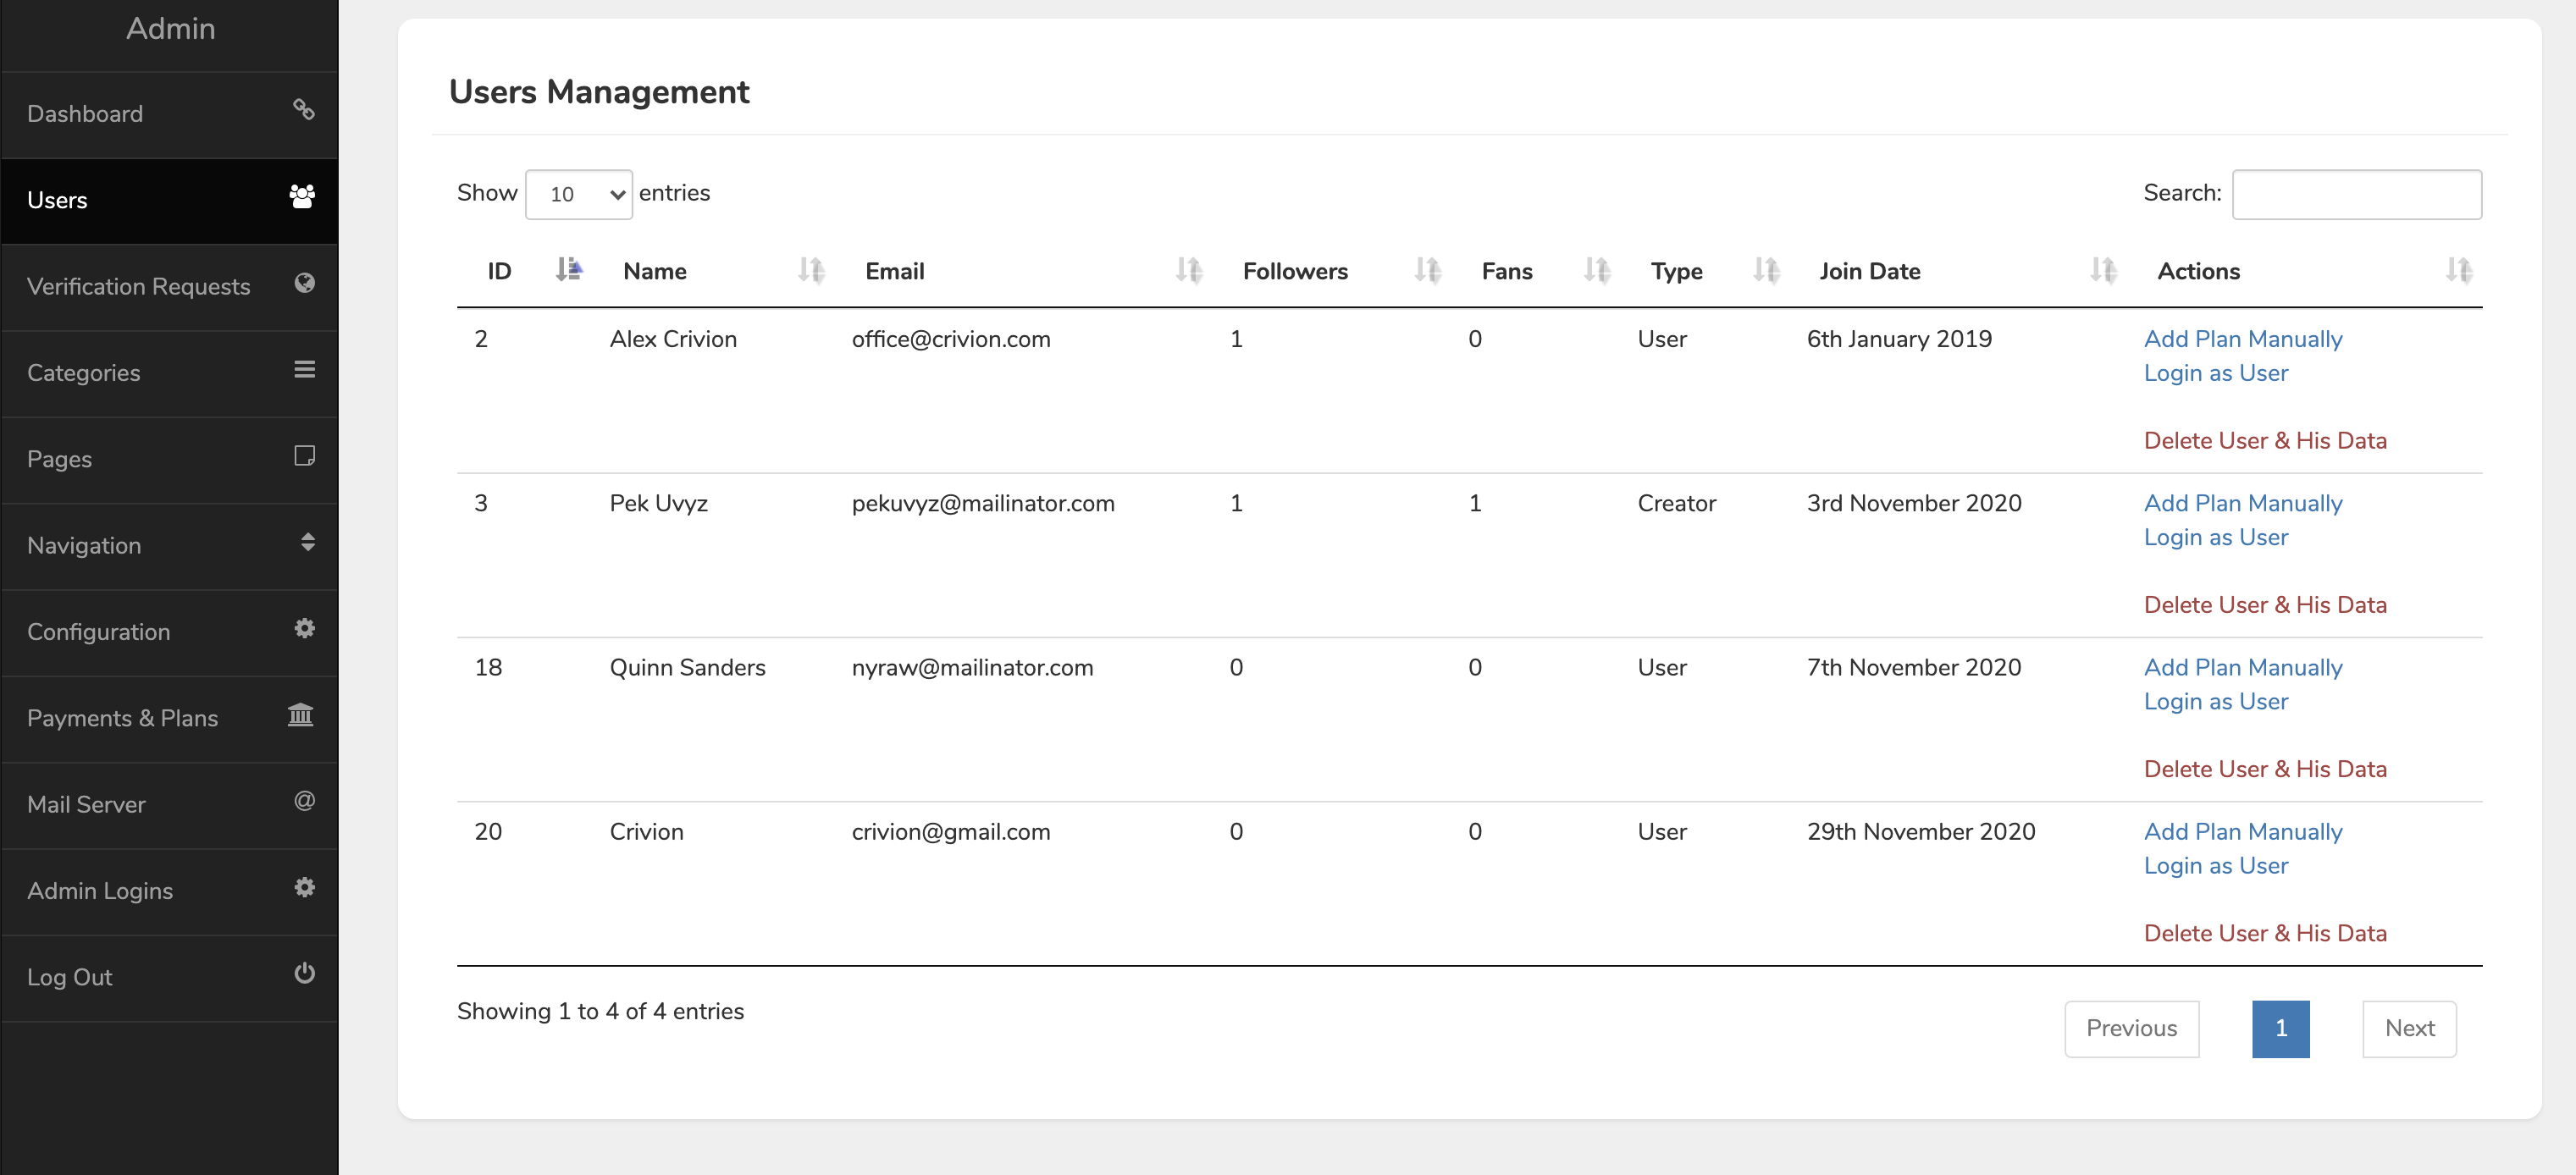This screenshot has width=2576, height=1175.
Task: Login as User Alex Crivion
Action: (2216, 373)
